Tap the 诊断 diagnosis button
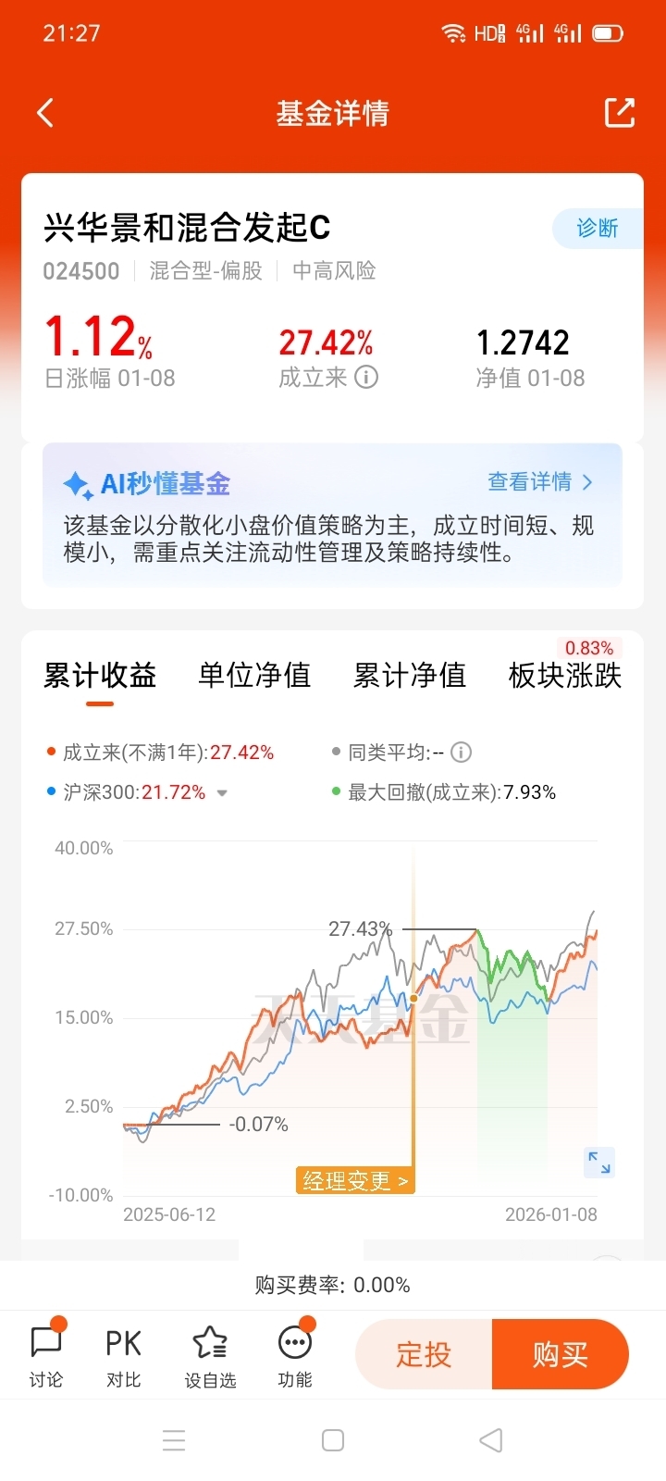666x1481 pixels. click(598, 229)
